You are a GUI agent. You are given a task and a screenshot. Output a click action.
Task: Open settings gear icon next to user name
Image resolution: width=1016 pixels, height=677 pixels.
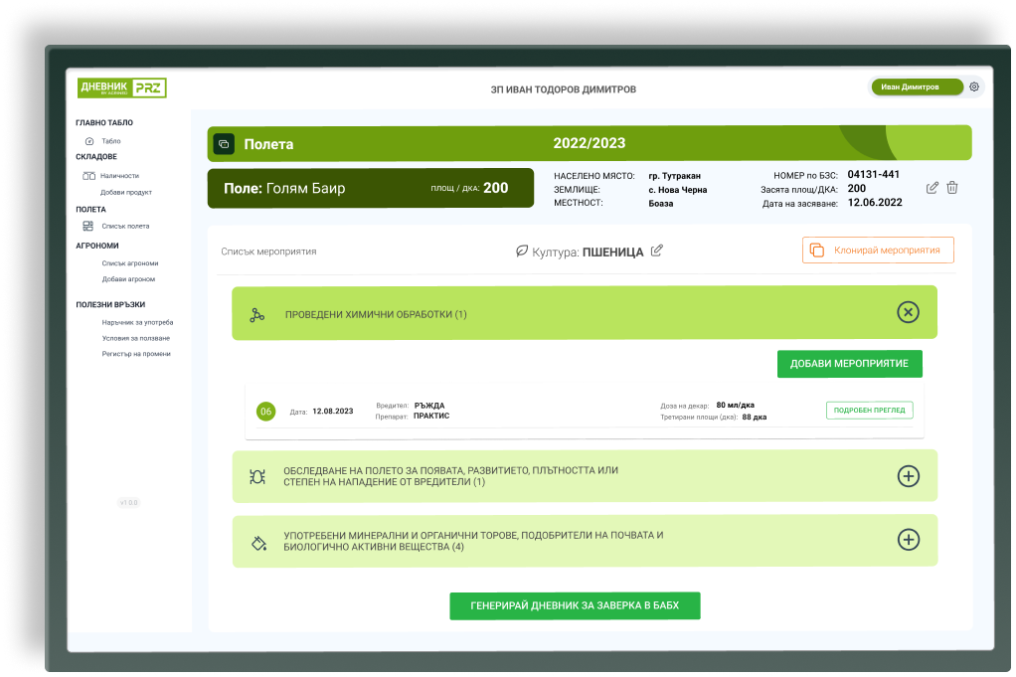(974, 86)
